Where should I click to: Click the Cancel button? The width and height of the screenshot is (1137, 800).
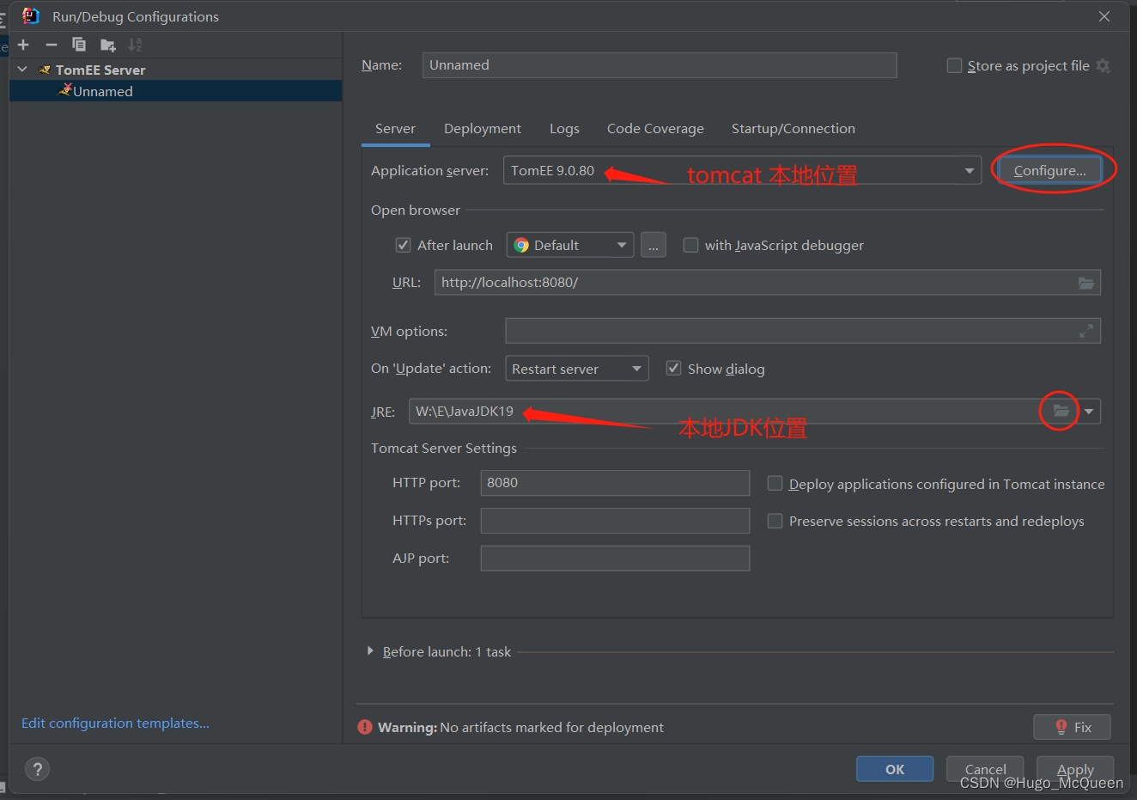[x=985, y=769]
